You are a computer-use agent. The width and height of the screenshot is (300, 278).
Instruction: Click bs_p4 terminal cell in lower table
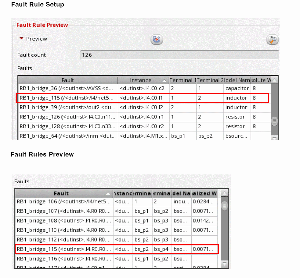[161, 249]
